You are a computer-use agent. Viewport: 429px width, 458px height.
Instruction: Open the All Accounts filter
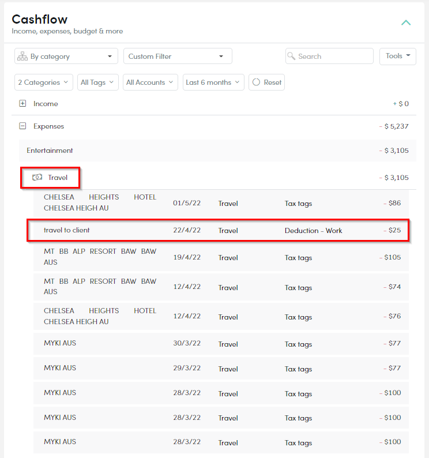[x=150, y=82]
